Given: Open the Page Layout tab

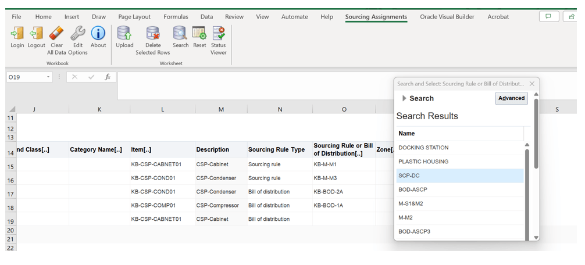Looking at the screenshot, I should pos(134,17).
